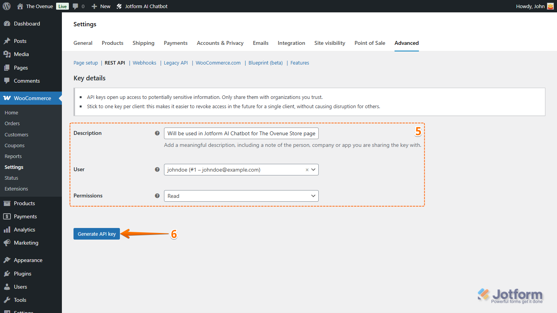Click the Plugins sidebar icon

8,273
